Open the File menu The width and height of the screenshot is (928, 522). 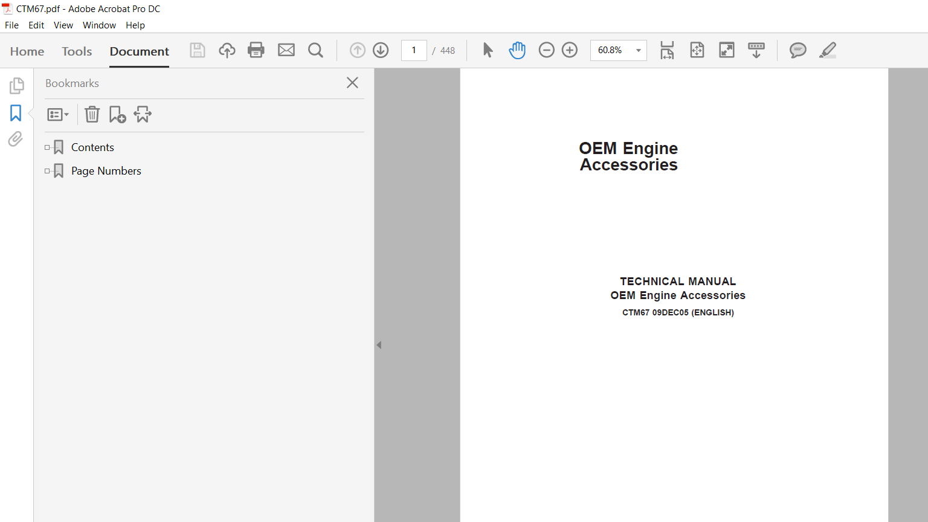point(11,25)
